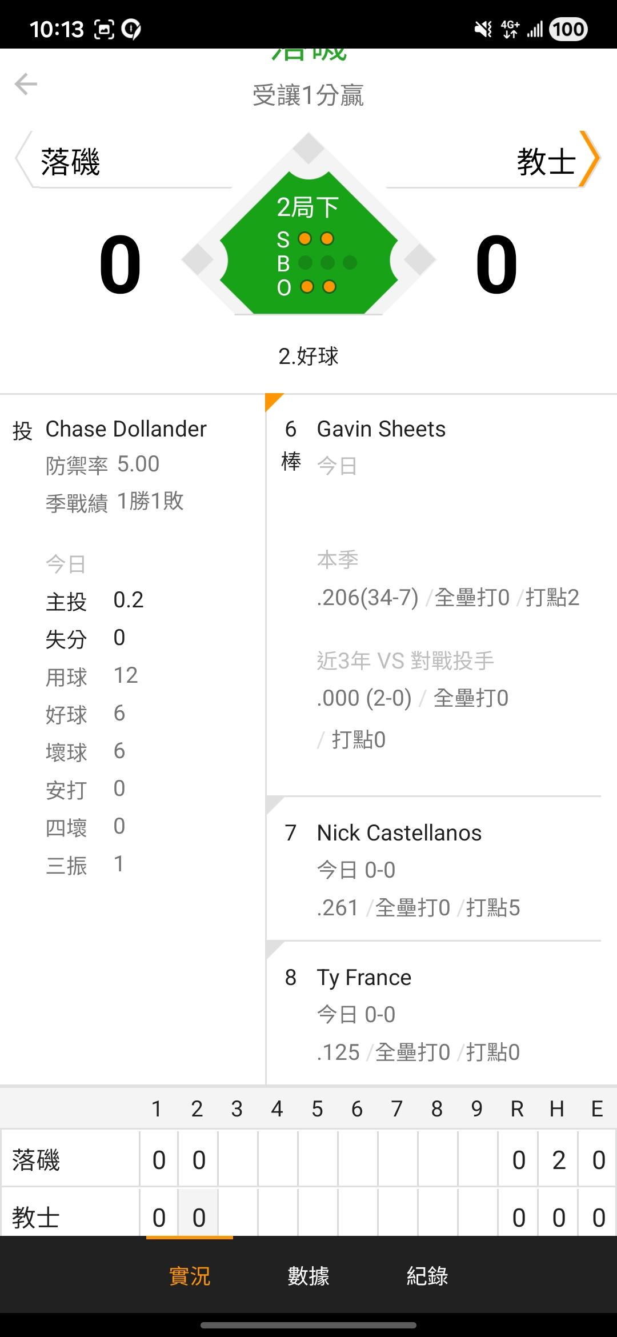The image size is (617, 1337).
Task: Select current batter Gavin Sheets
Action: coord(381,429)
